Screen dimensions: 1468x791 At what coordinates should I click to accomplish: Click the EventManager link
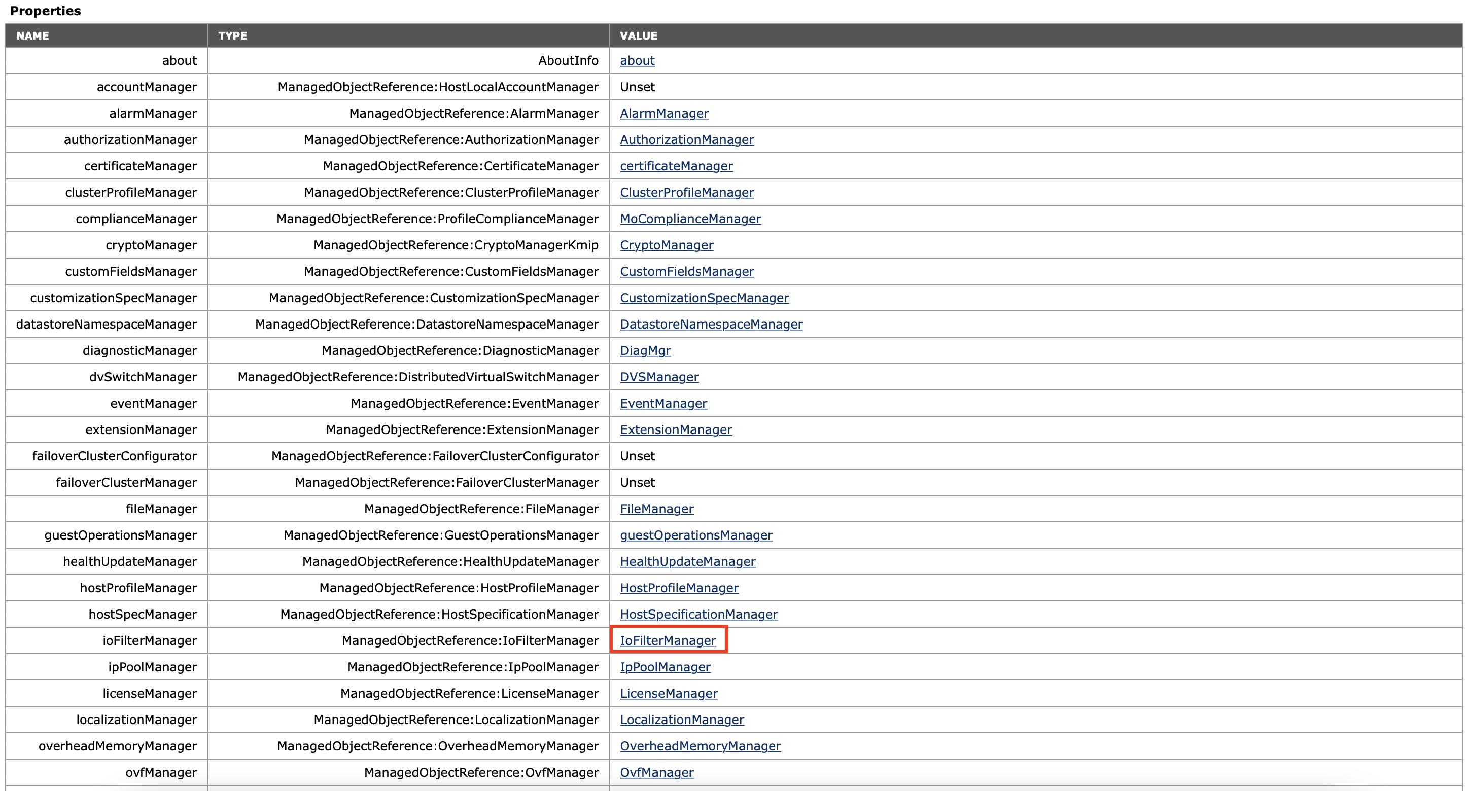(663, 403)
